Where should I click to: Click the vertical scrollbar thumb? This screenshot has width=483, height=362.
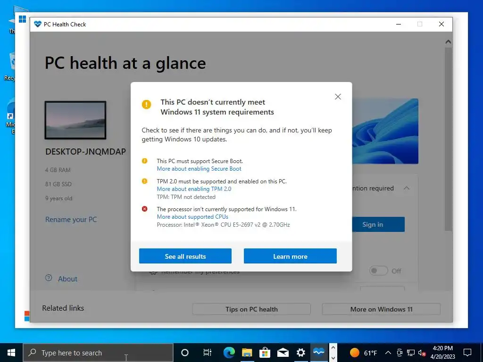click(x=448, y=139)
